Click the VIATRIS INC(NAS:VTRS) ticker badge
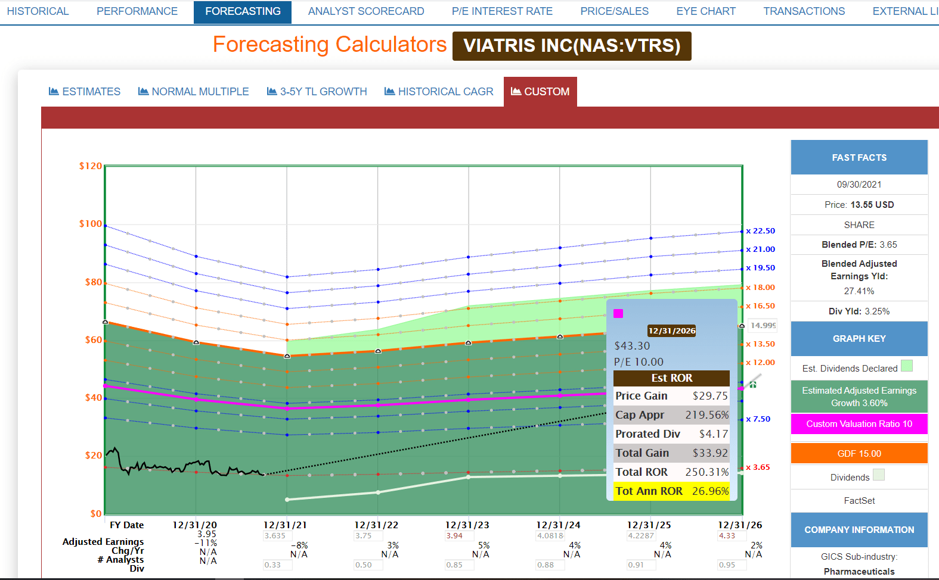 click(x=572, y=46)
